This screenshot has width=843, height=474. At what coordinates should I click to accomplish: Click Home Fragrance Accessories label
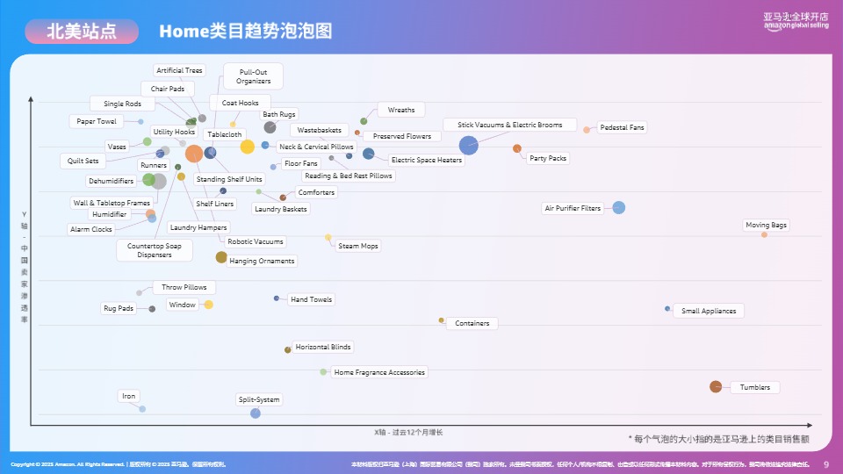pyautogui.click(x=379, y=372)
